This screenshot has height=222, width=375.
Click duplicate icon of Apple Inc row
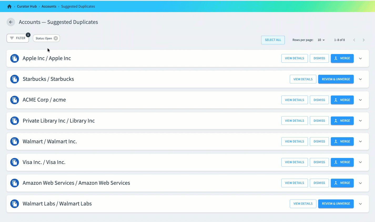click(14, 58)
